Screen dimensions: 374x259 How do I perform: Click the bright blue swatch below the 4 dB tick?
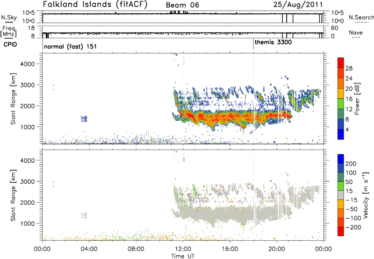(x=341, y=134)
